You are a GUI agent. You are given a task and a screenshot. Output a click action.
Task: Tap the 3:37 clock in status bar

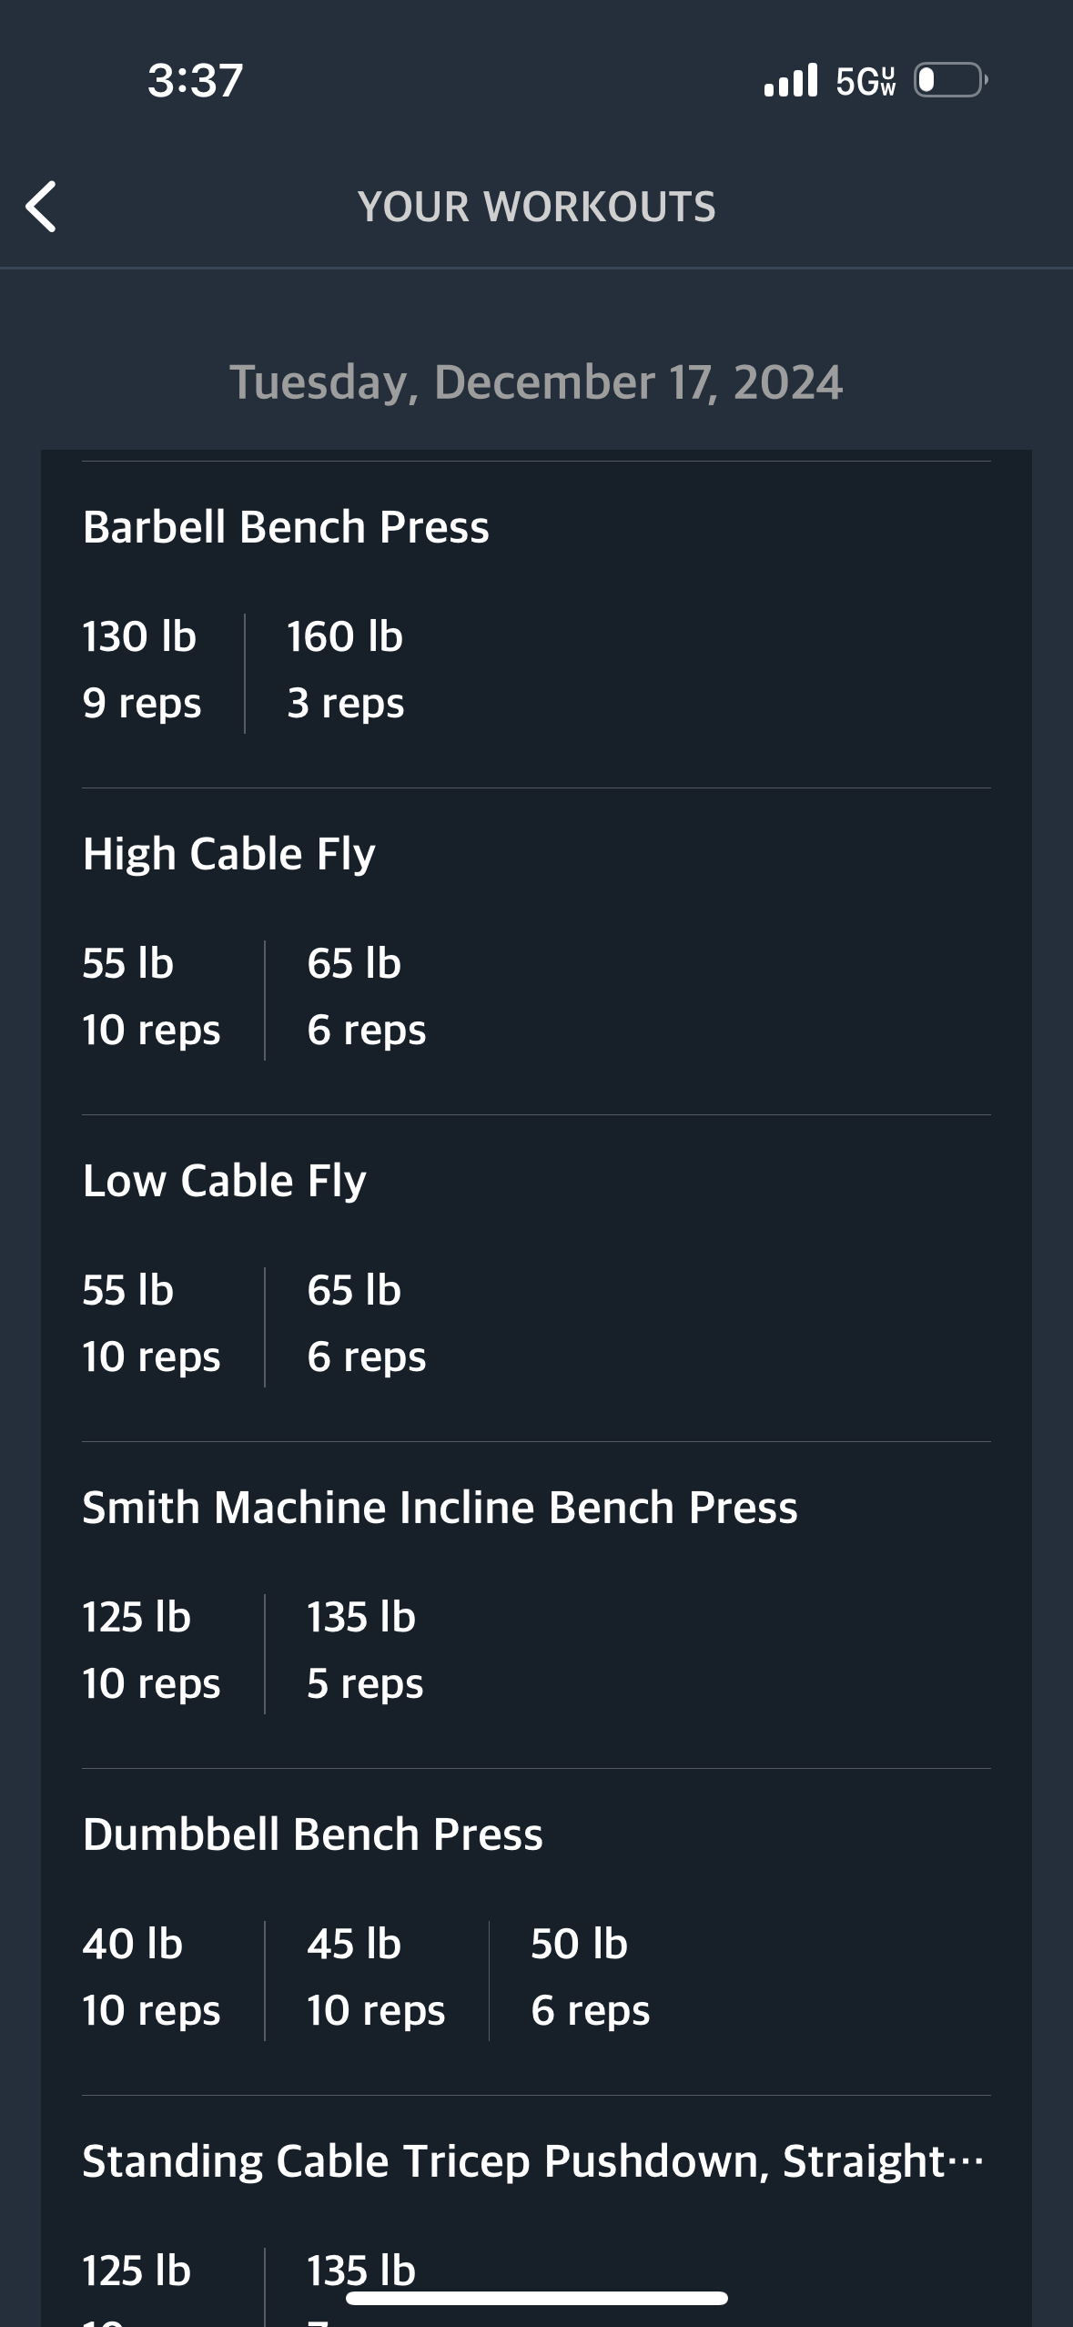tap(196, 80)
